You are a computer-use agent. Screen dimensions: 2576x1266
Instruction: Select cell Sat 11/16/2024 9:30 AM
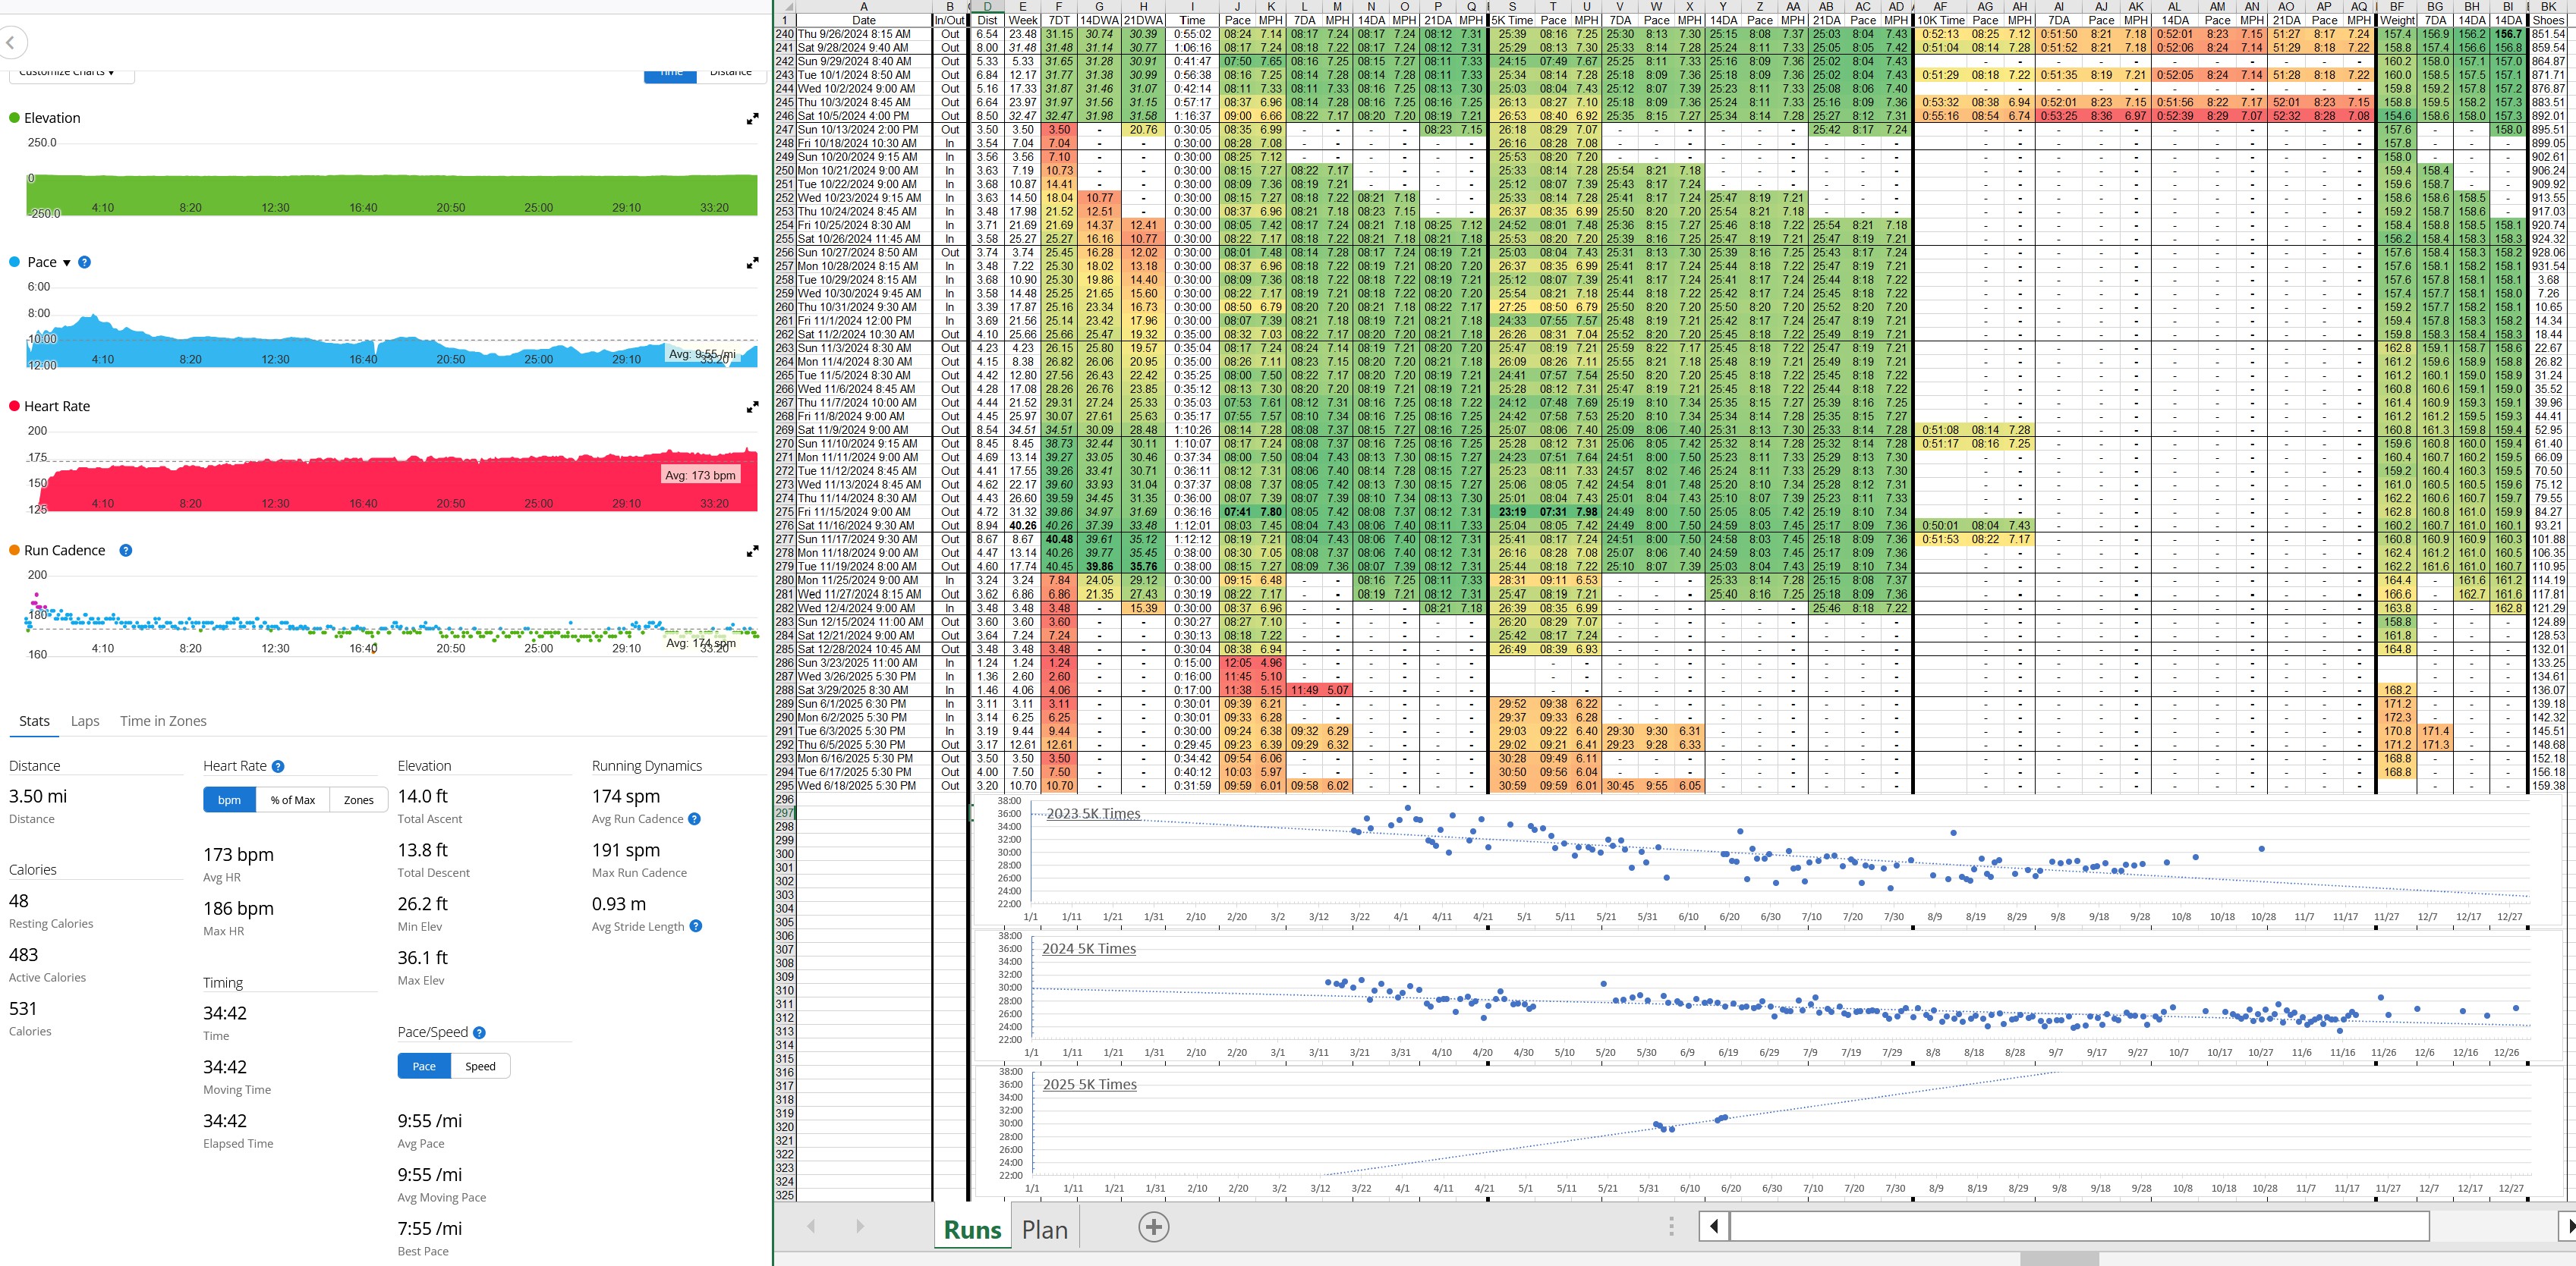[863, 525]
